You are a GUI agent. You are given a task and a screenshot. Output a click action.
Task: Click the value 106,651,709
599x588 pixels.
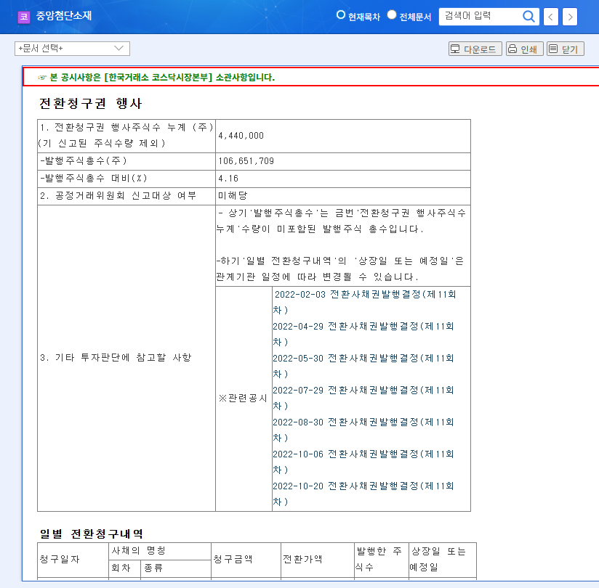tap(246, 161)
